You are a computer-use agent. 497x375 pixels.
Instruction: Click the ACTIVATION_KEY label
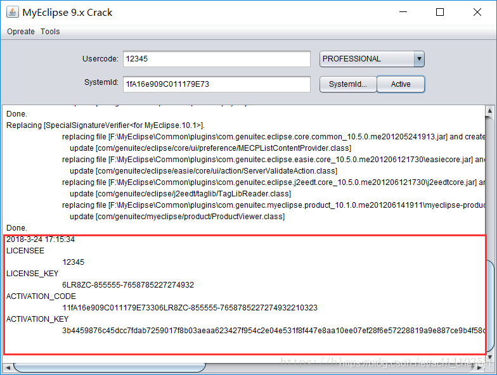click(37, 319)
